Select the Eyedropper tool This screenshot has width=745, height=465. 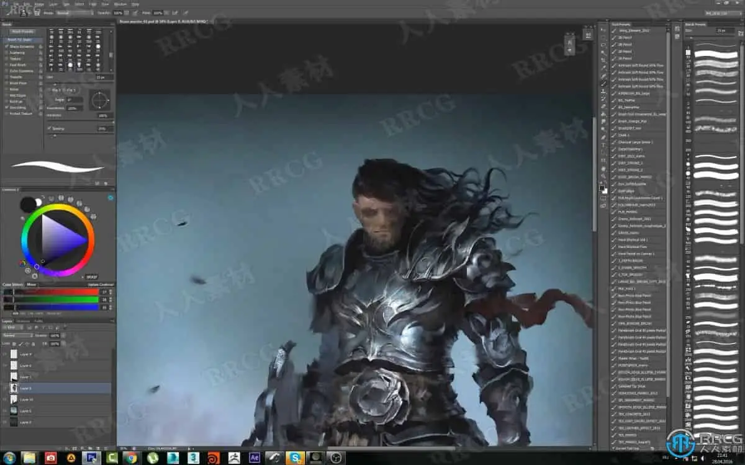603,68
